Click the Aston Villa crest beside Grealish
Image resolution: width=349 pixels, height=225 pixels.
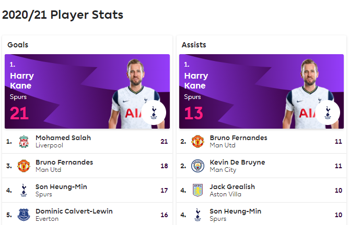coord(197,190)
